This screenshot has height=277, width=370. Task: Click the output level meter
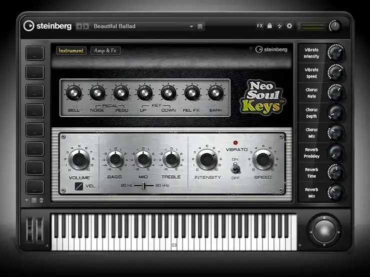(x=312, y=26)
